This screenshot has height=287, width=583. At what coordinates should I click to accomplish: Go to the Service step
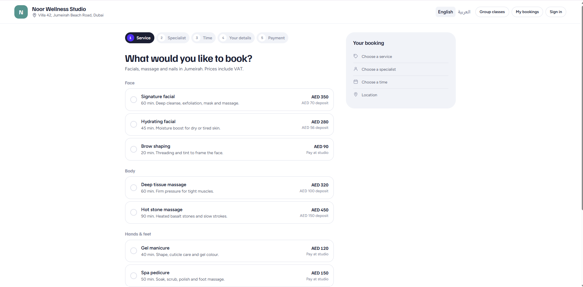[140, 38]
